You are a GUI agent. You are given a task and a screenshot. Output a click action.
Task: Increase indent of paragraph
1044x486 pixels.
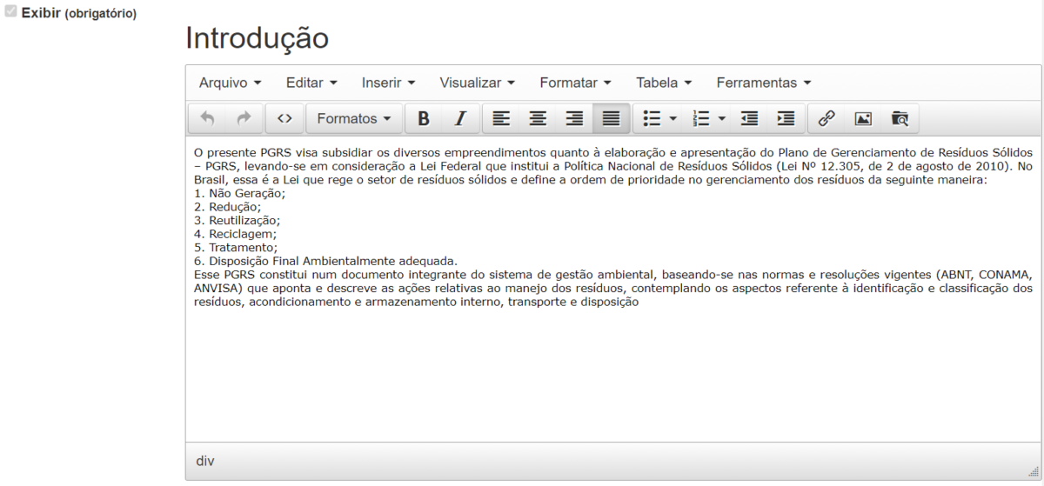[x=785, y=118]
